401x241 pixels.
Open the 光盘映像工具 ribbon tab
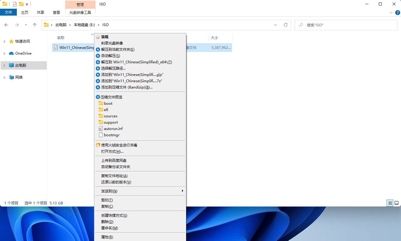point(80,12)
